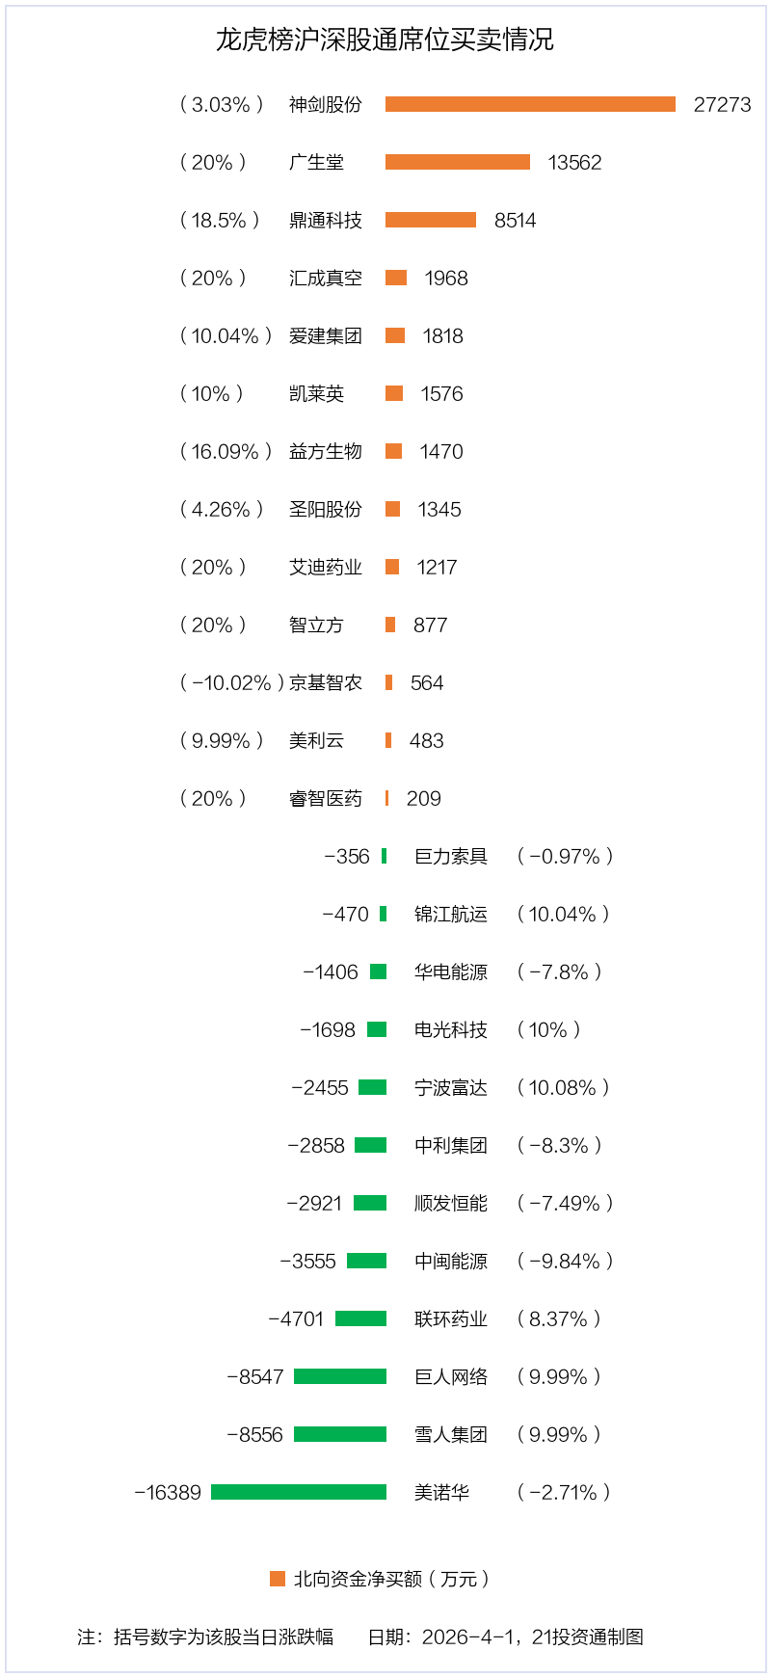
Task: Click the 宁波富达 percentage (10.08%)
Action: (x=564, y=1088)
